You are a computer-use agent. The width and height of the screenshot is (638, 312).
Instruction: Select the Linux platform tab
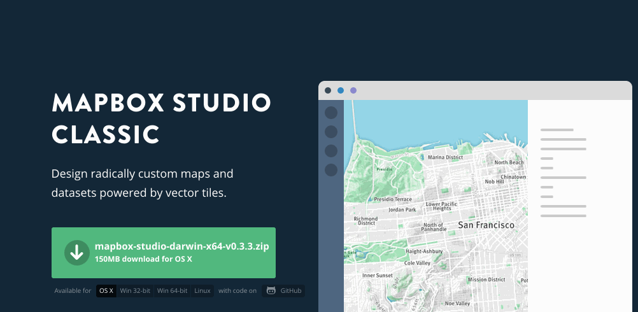202,291
